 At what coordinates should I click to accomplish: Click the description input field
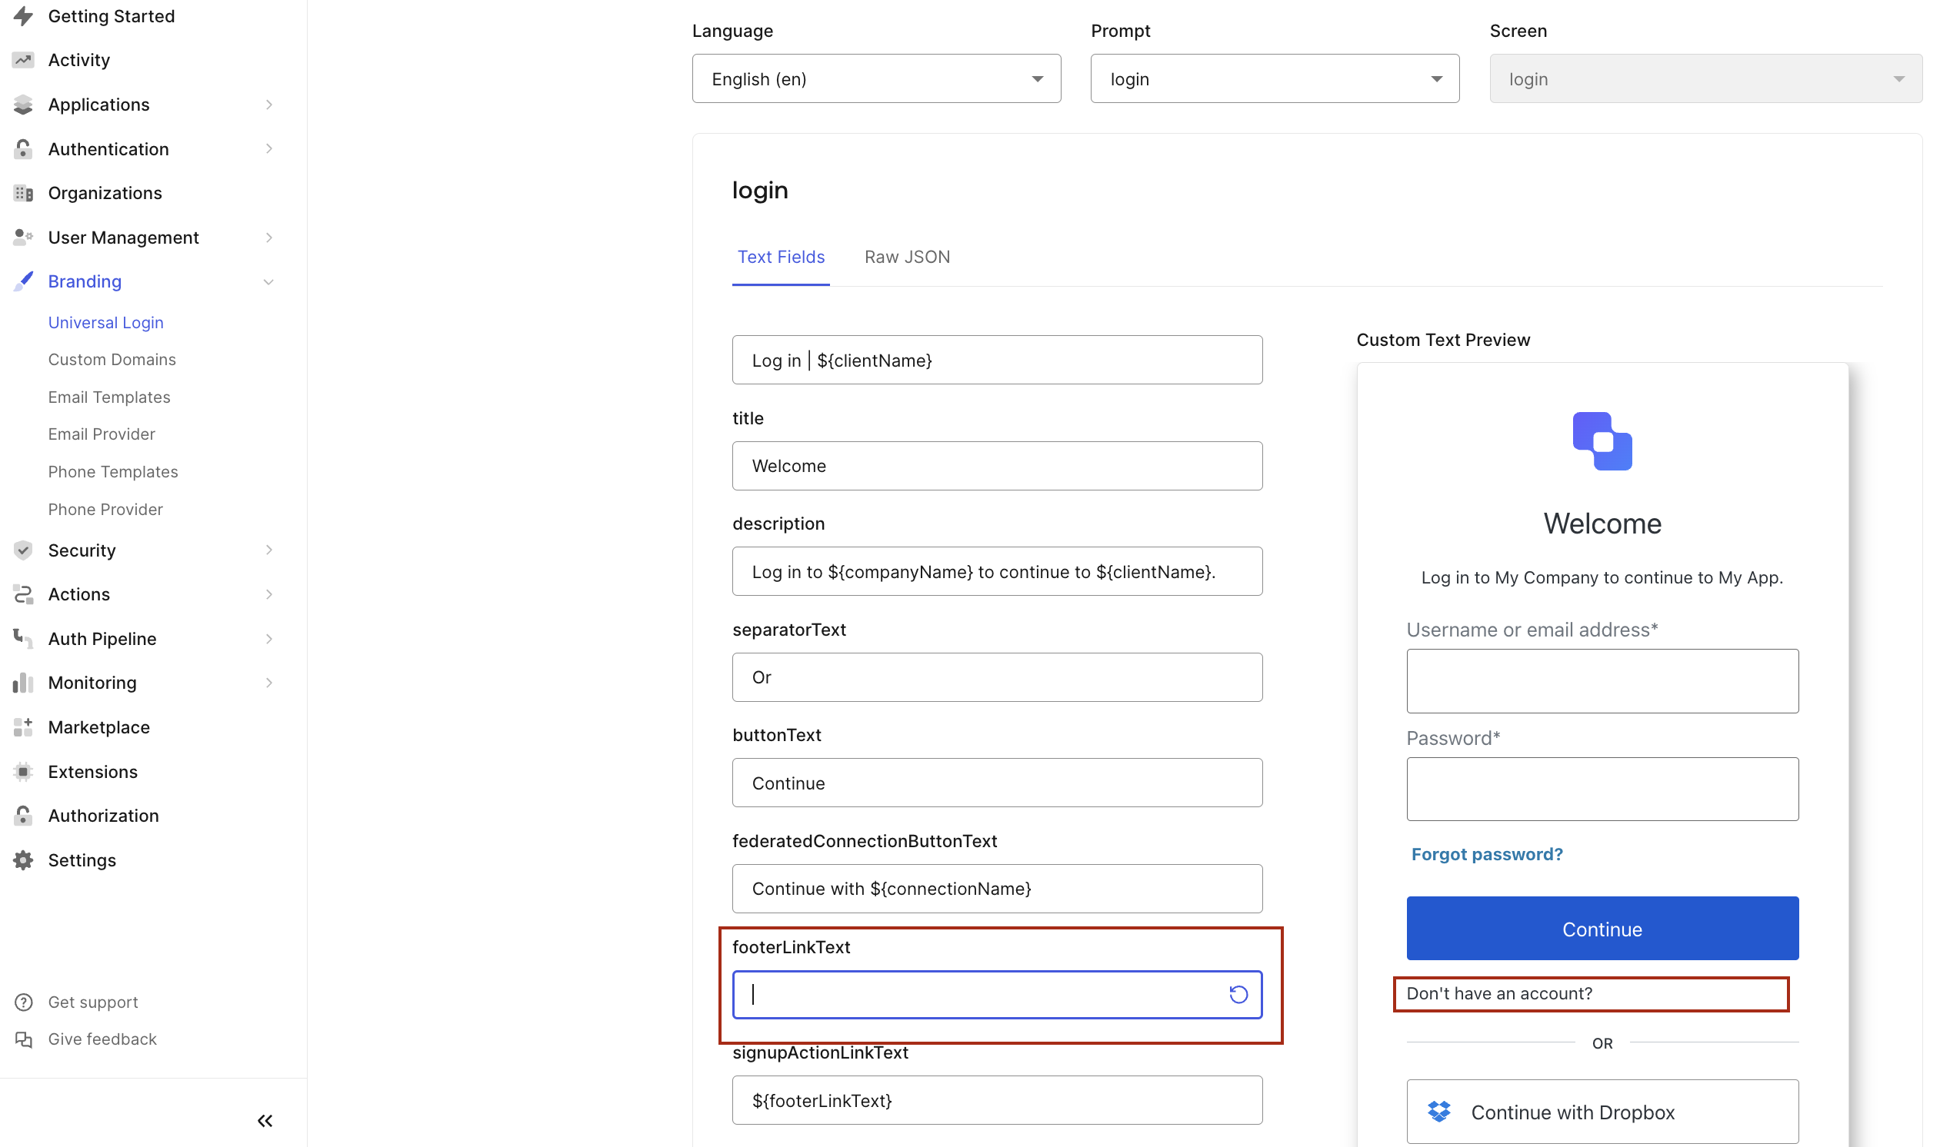point(997,571)
